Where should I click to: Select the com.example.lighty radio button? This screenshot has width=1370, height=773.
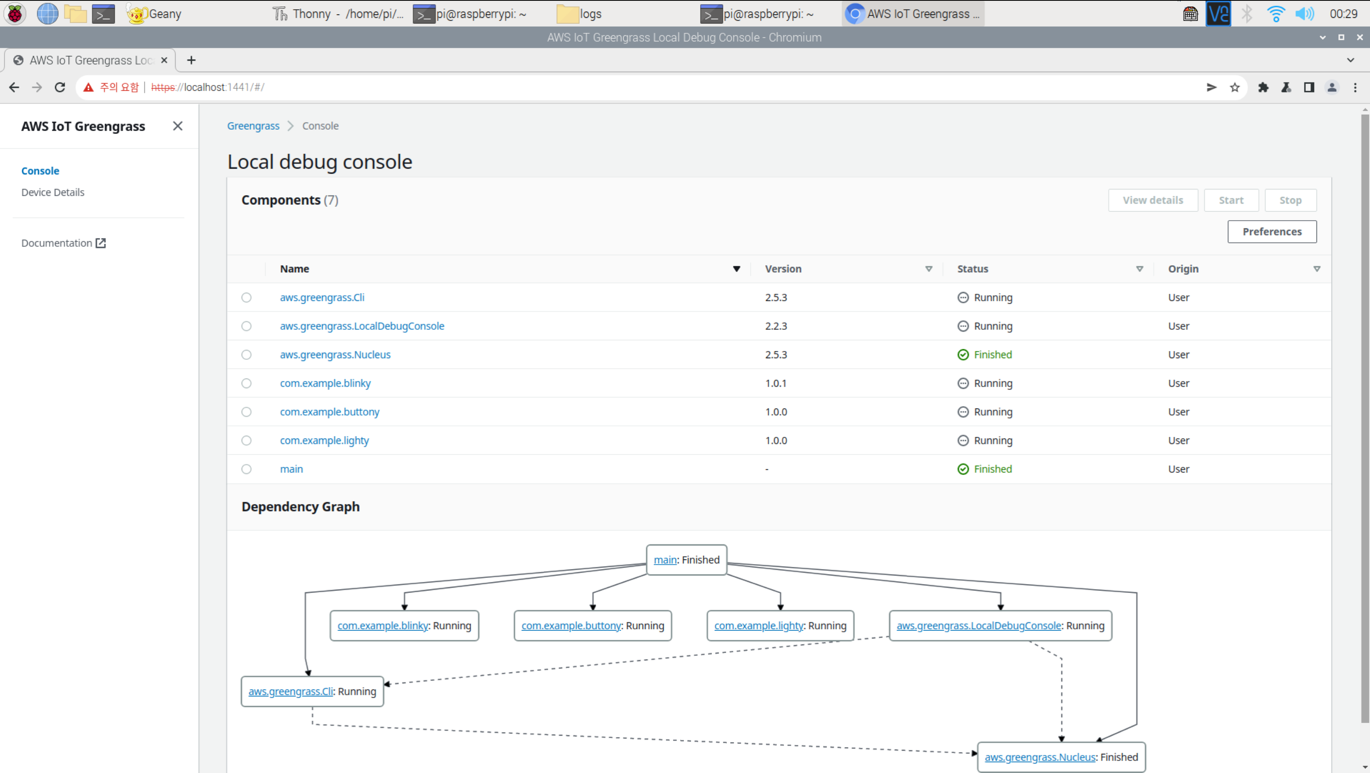246,440
